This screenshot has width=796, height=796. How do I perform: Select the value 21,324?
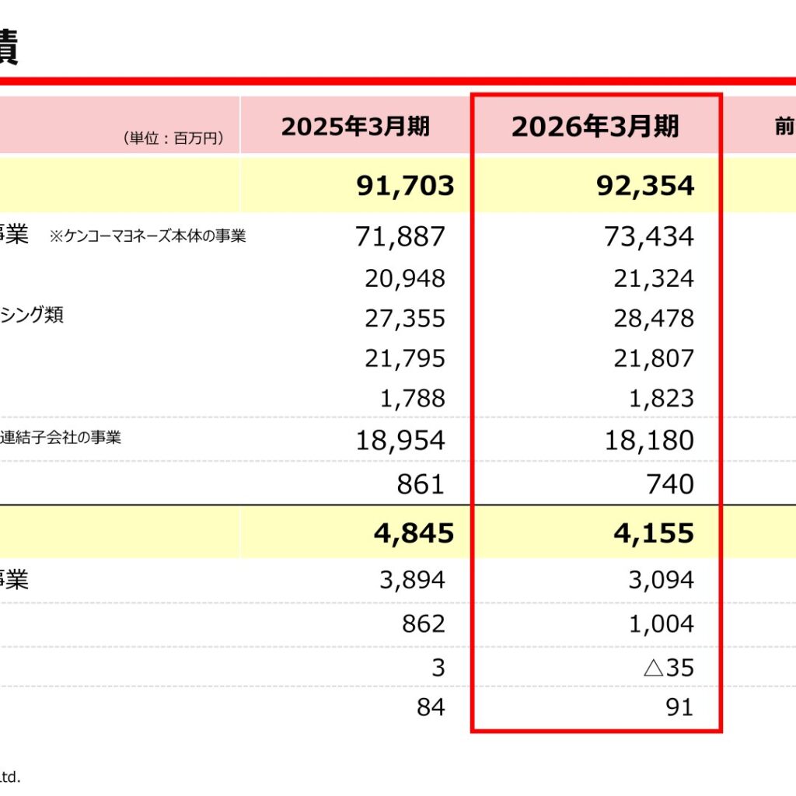click(x=654, y=278)
